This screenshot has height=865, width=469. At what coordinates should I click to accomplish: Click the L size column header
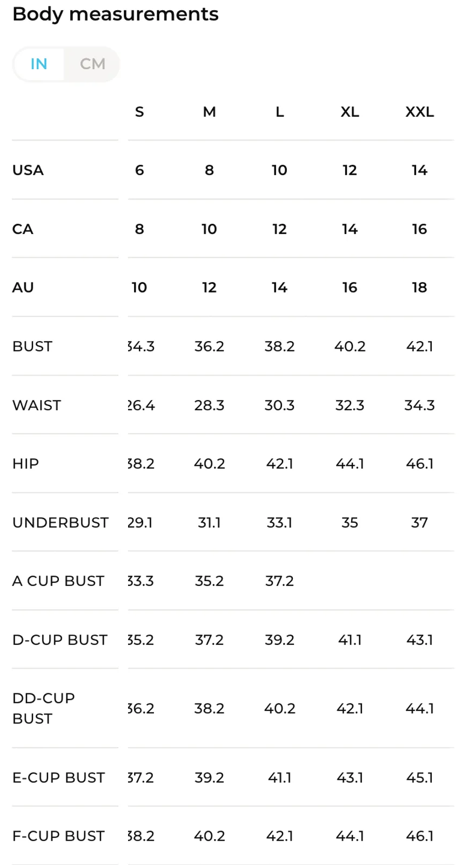point(279,112)
